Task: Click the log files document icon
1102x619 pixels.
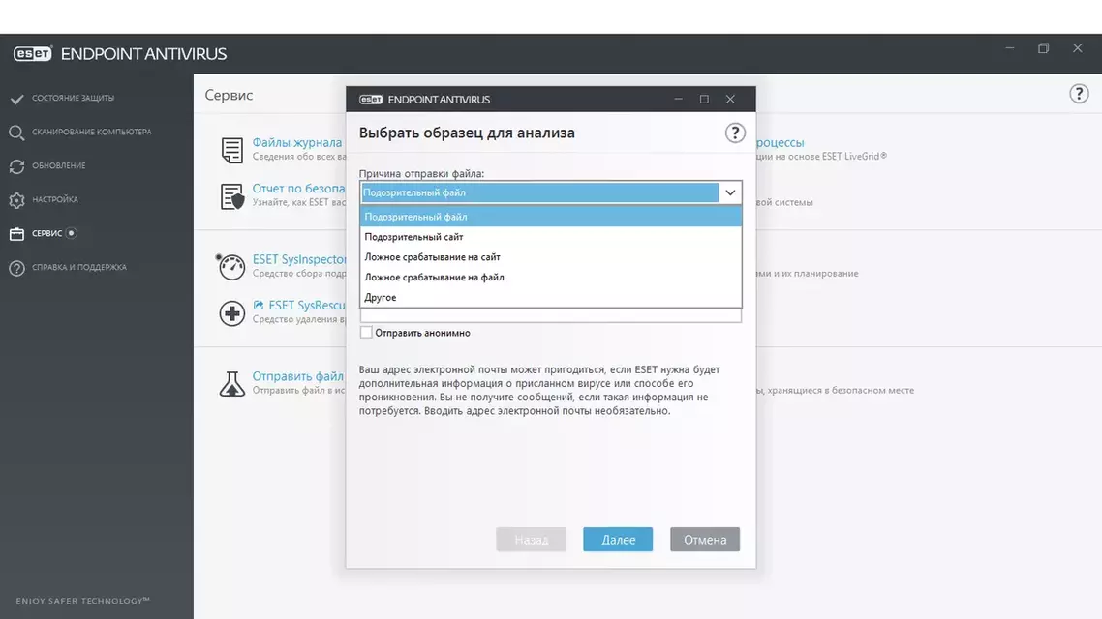Action: pos(232,150)
